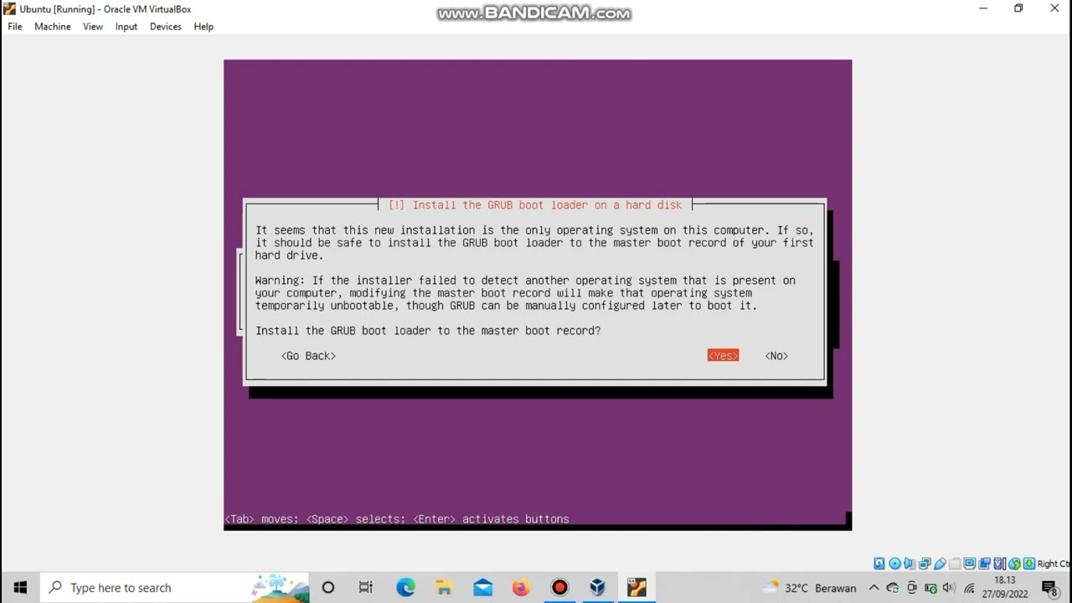This screenshot has height=603, width=1072.
Task: Click the USB devices status icon
Action: click(940, 564)
